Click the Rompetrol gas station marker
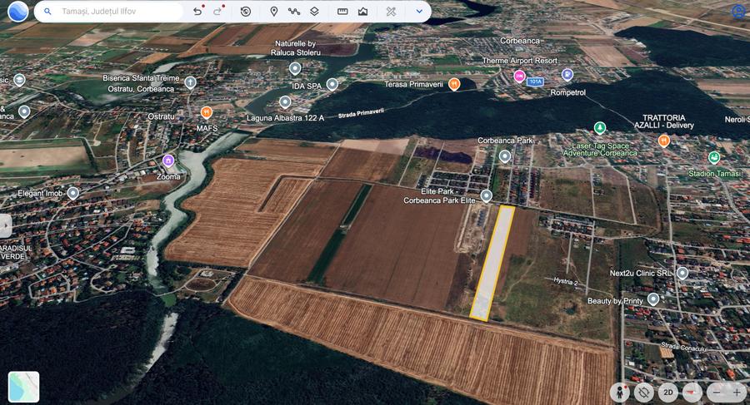Image resolution: width=750 pixels, height=405 pixels. (567, 75)
